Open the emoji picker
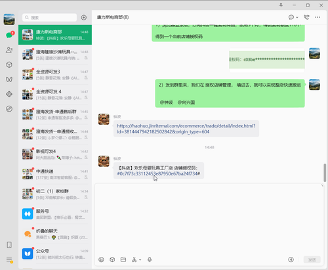 click(x=101, y=259)
